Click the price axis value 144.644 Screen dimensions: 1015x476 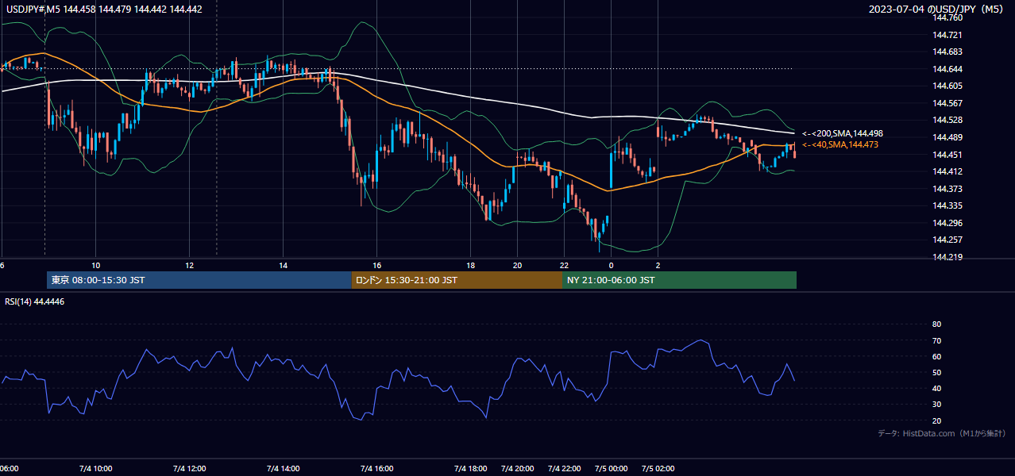click(x=946, y=69)
